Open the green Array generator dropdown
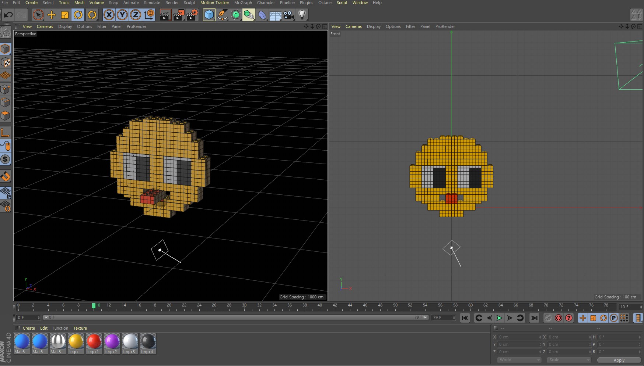 click(x=249, y=15)
